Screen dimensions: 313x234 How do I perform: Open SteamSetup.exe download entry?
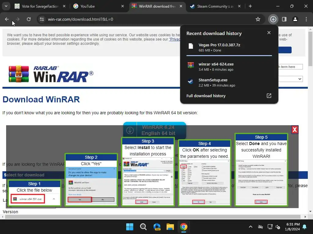(229, 82)
